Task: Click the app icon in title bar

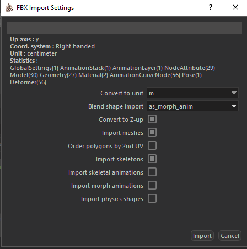Action: [9, 8]
